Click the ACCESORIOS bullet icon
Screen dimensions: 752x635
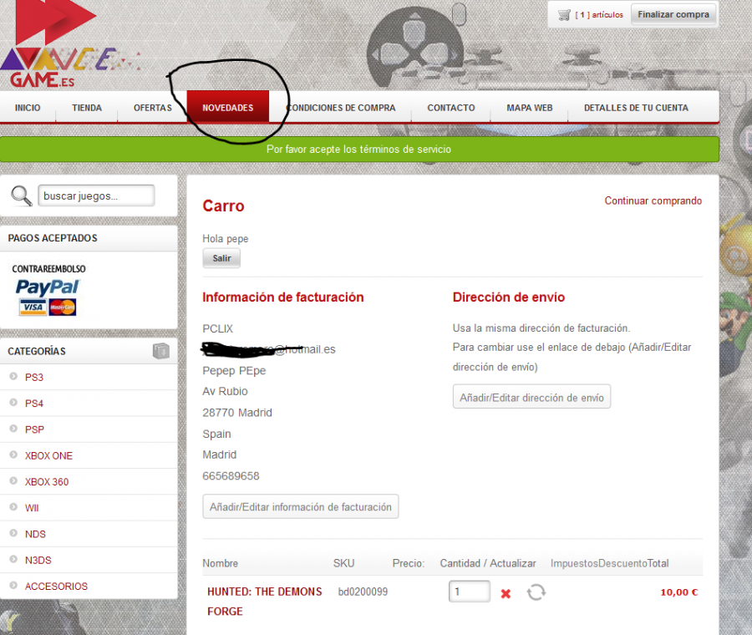pos(13,586)
